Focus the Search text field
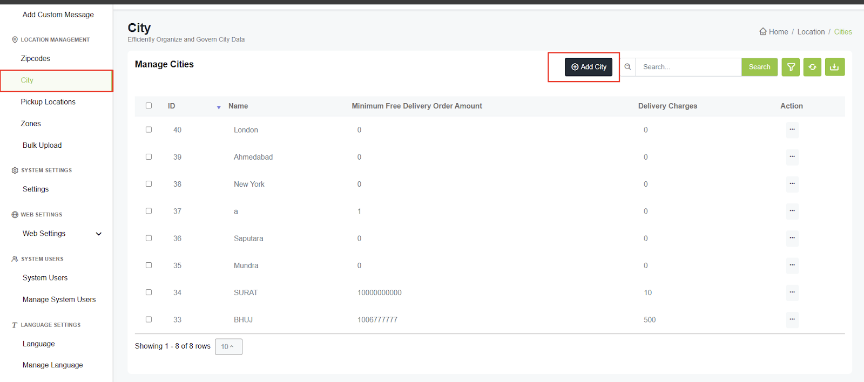This screenshot has height=382, width=864. [x=688, y=67]
